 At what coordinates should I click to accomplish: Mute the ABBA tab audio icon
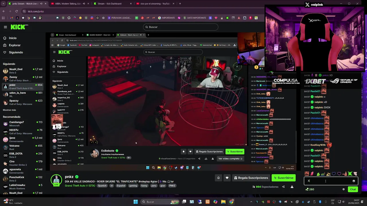[x=84, y=4]
